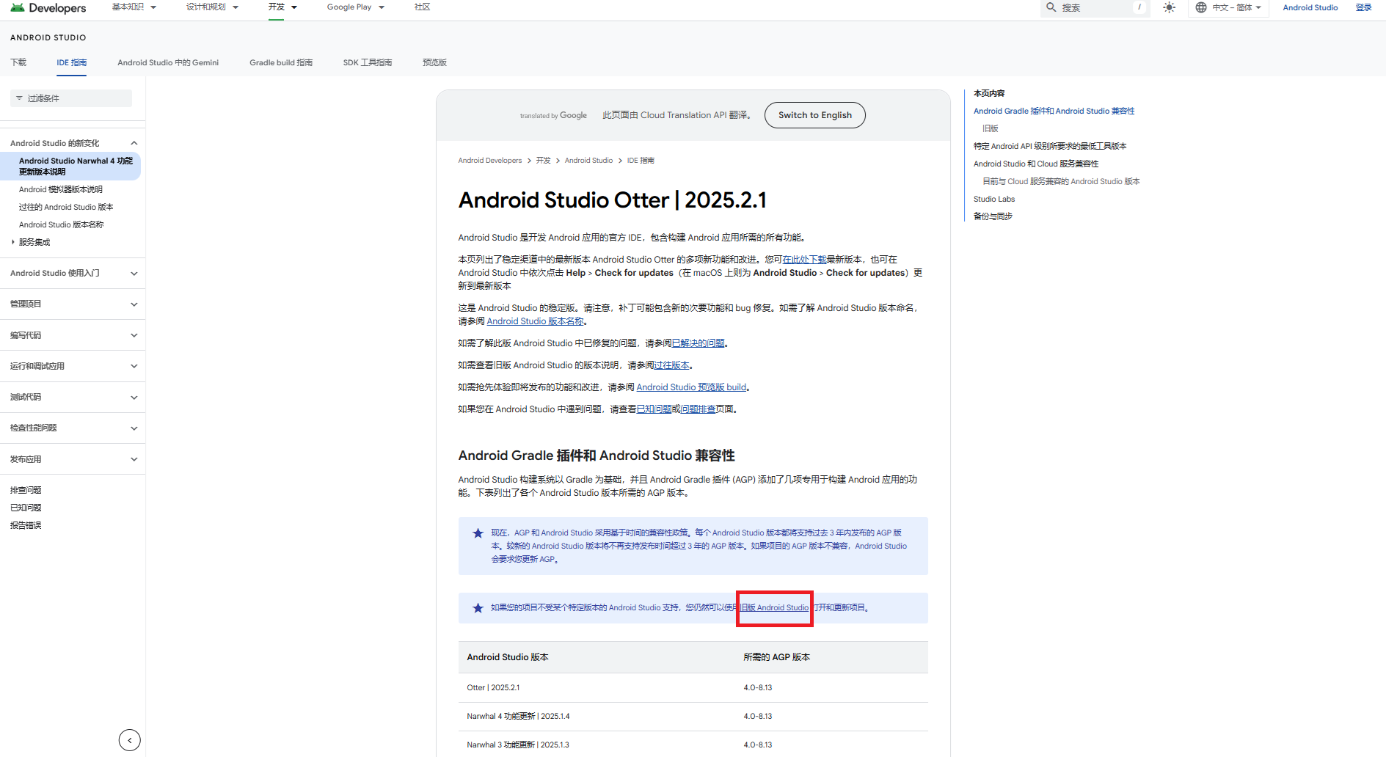This screenshot has height=757, width=1386.
Task: Open the inline 已知问题 link in the body
Action: [x=654, y=409]
